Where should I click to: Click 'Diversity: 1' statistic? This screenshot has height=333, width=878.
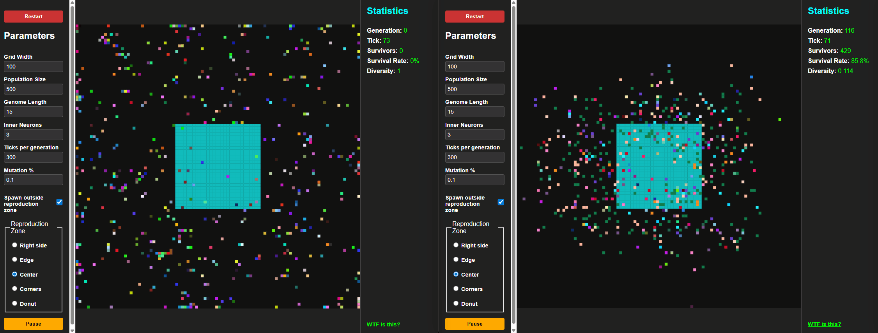click(x=384, y=71)
